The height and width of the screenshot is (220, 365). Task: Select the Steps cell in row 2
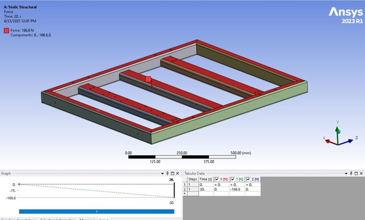point(193,189)
